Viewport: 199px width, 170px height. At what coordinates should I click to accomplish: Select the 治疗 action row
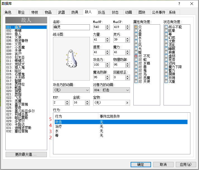(121, 126)
